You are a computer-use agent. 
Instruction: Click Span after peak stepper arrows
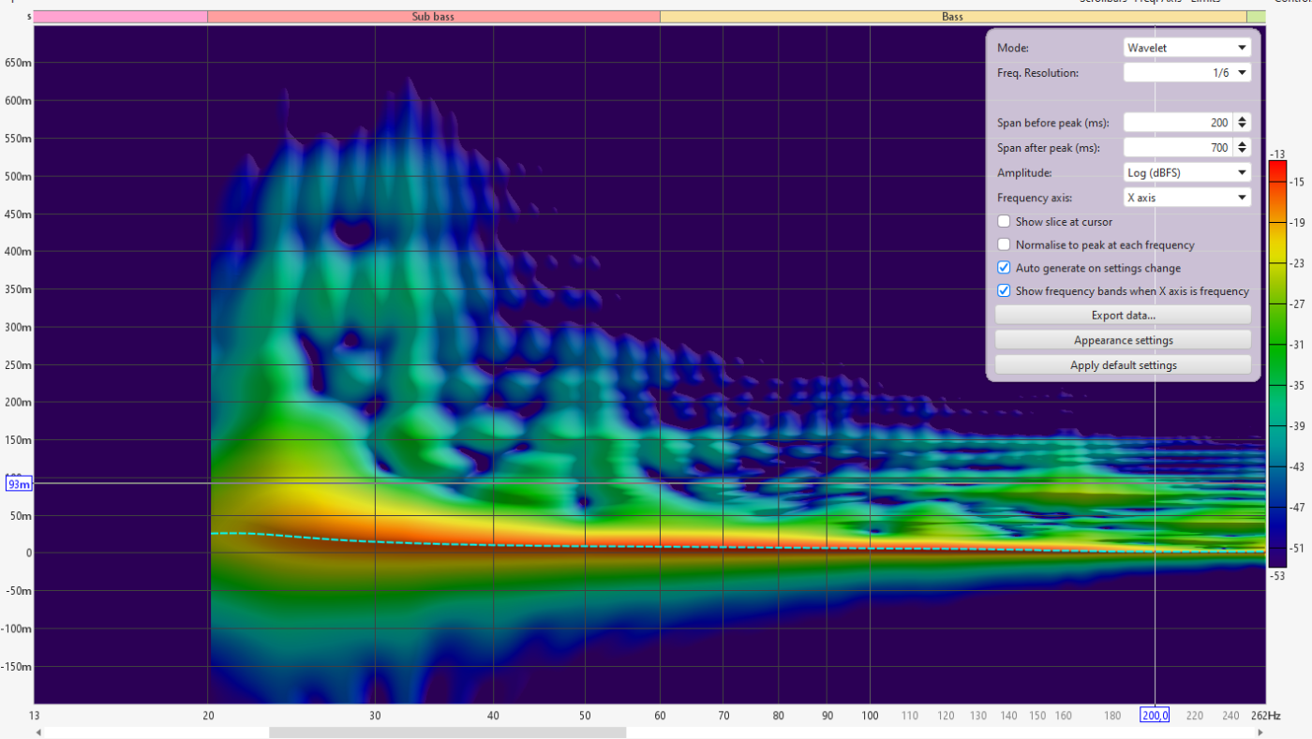pyautogui.click(x=1243, y=148)
